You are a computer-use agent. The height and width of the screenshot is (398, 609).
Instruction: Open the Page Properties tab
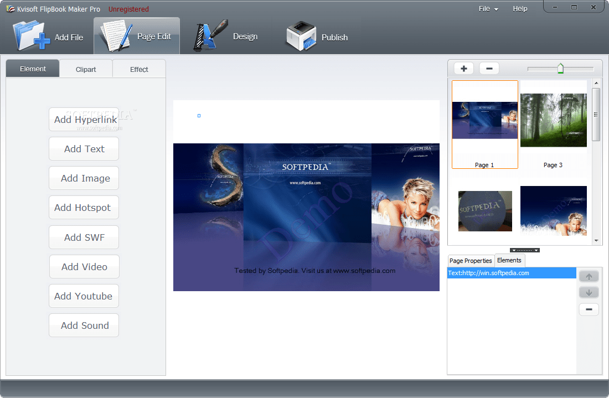click(x=470, y=260)
